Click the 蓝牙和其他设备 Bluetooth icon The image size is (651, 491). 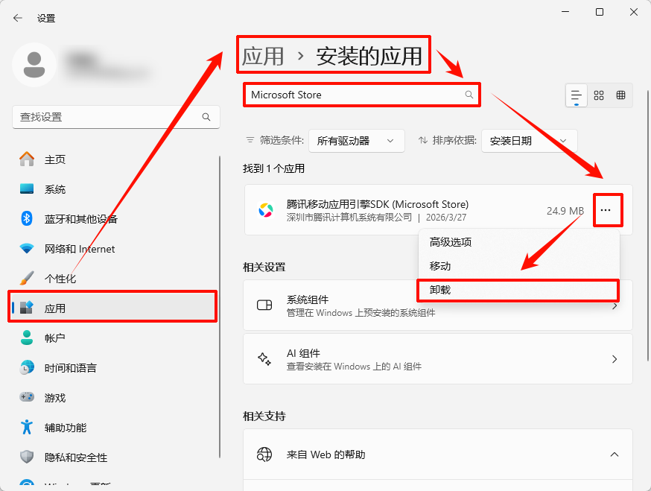point(26,218)
